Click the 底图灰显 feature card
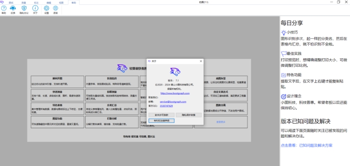This screenshot has width=350, height=166. [x=226, y=82]
